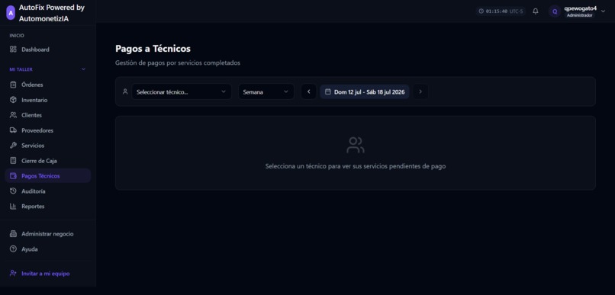The height and width of the screenshot is (295, 615).
Task: Click the Administrar negocio building icon
Action: coord(13,234)
